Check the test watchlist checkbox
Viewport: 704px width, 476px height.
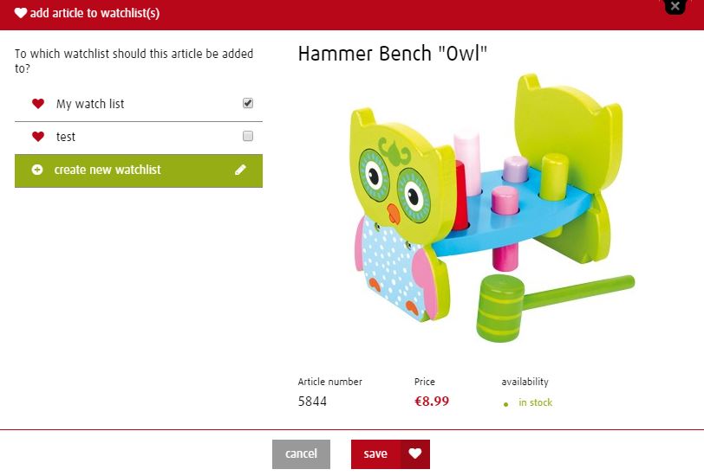(x=248, y=136)
